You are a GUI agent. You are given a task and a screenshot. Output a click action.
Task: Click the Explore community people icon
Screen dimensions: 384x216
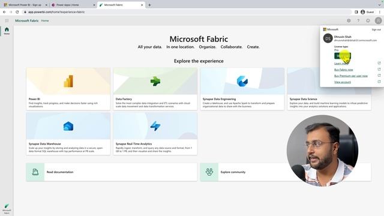click(x=209, y=172)
